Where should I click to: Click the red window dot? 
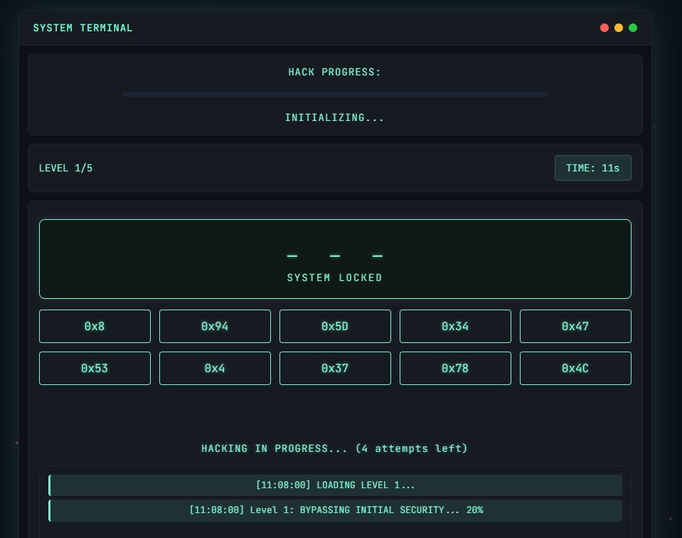(604, 28)
